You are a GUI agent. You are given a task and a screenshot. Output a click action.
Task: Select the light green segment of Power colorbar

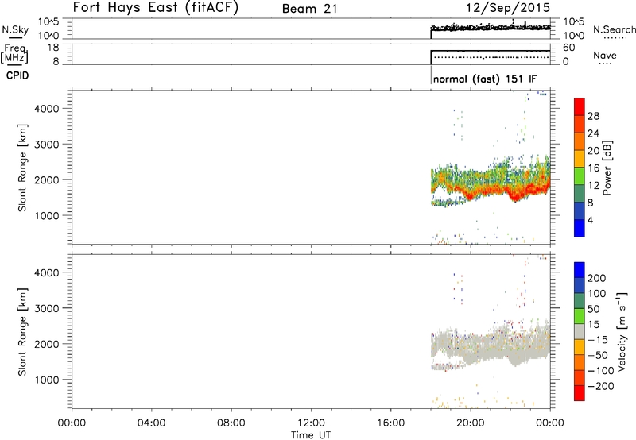point(580,176)
